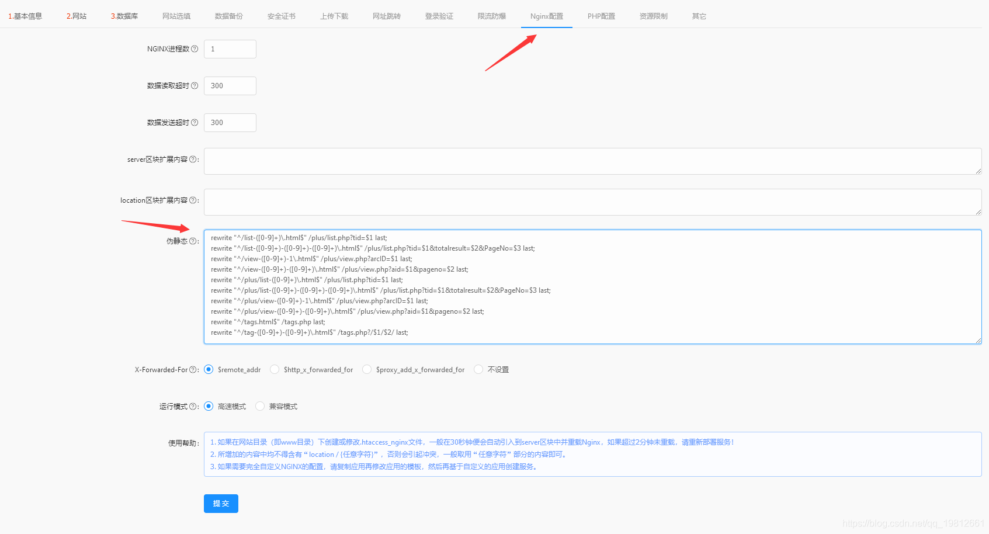Screen dimensions: 989x534
Task: Open PHP配置 tab
Action: pyautogui.click(x=601, y=16)
